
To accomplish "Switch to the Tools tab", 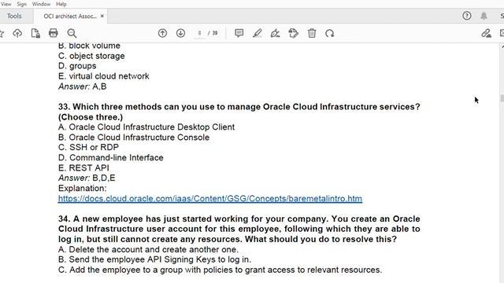I will click(x=14, y=16).
